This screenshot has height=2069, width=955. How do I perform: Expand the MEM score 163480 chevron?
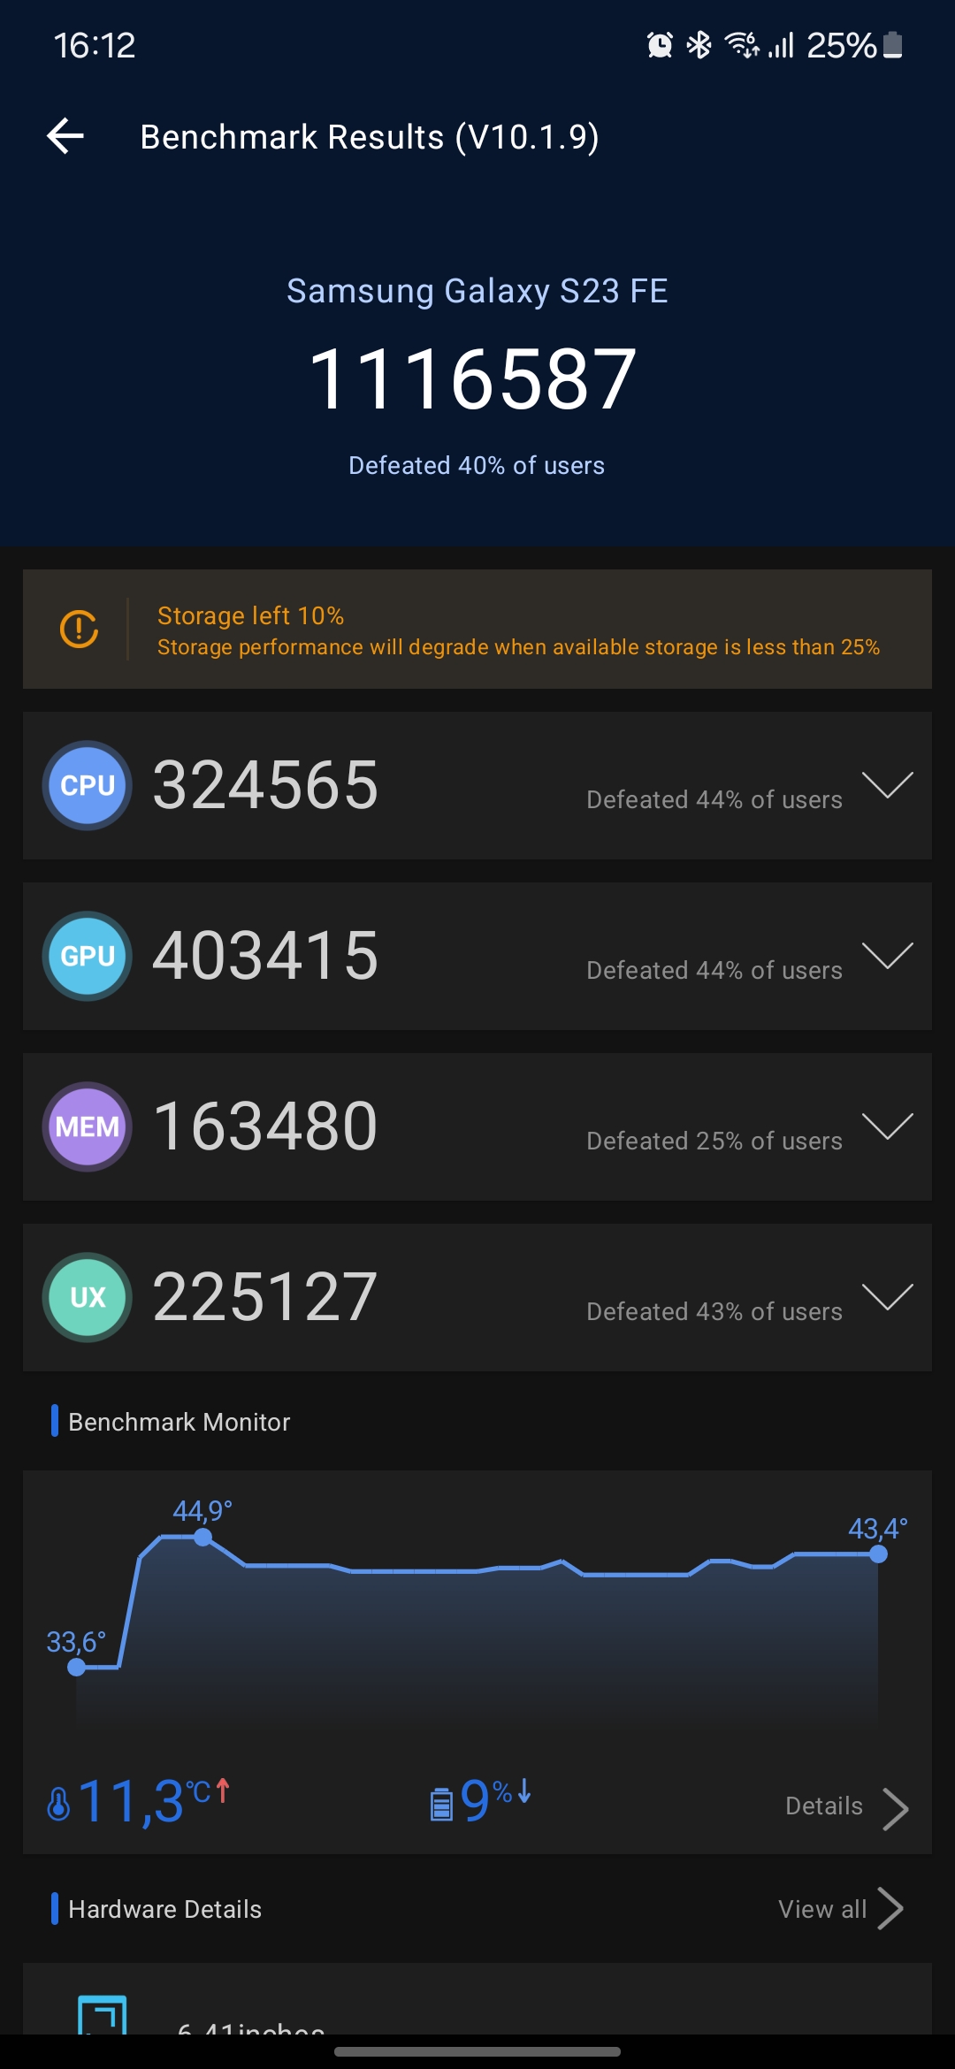click(x=887, y=1126)
